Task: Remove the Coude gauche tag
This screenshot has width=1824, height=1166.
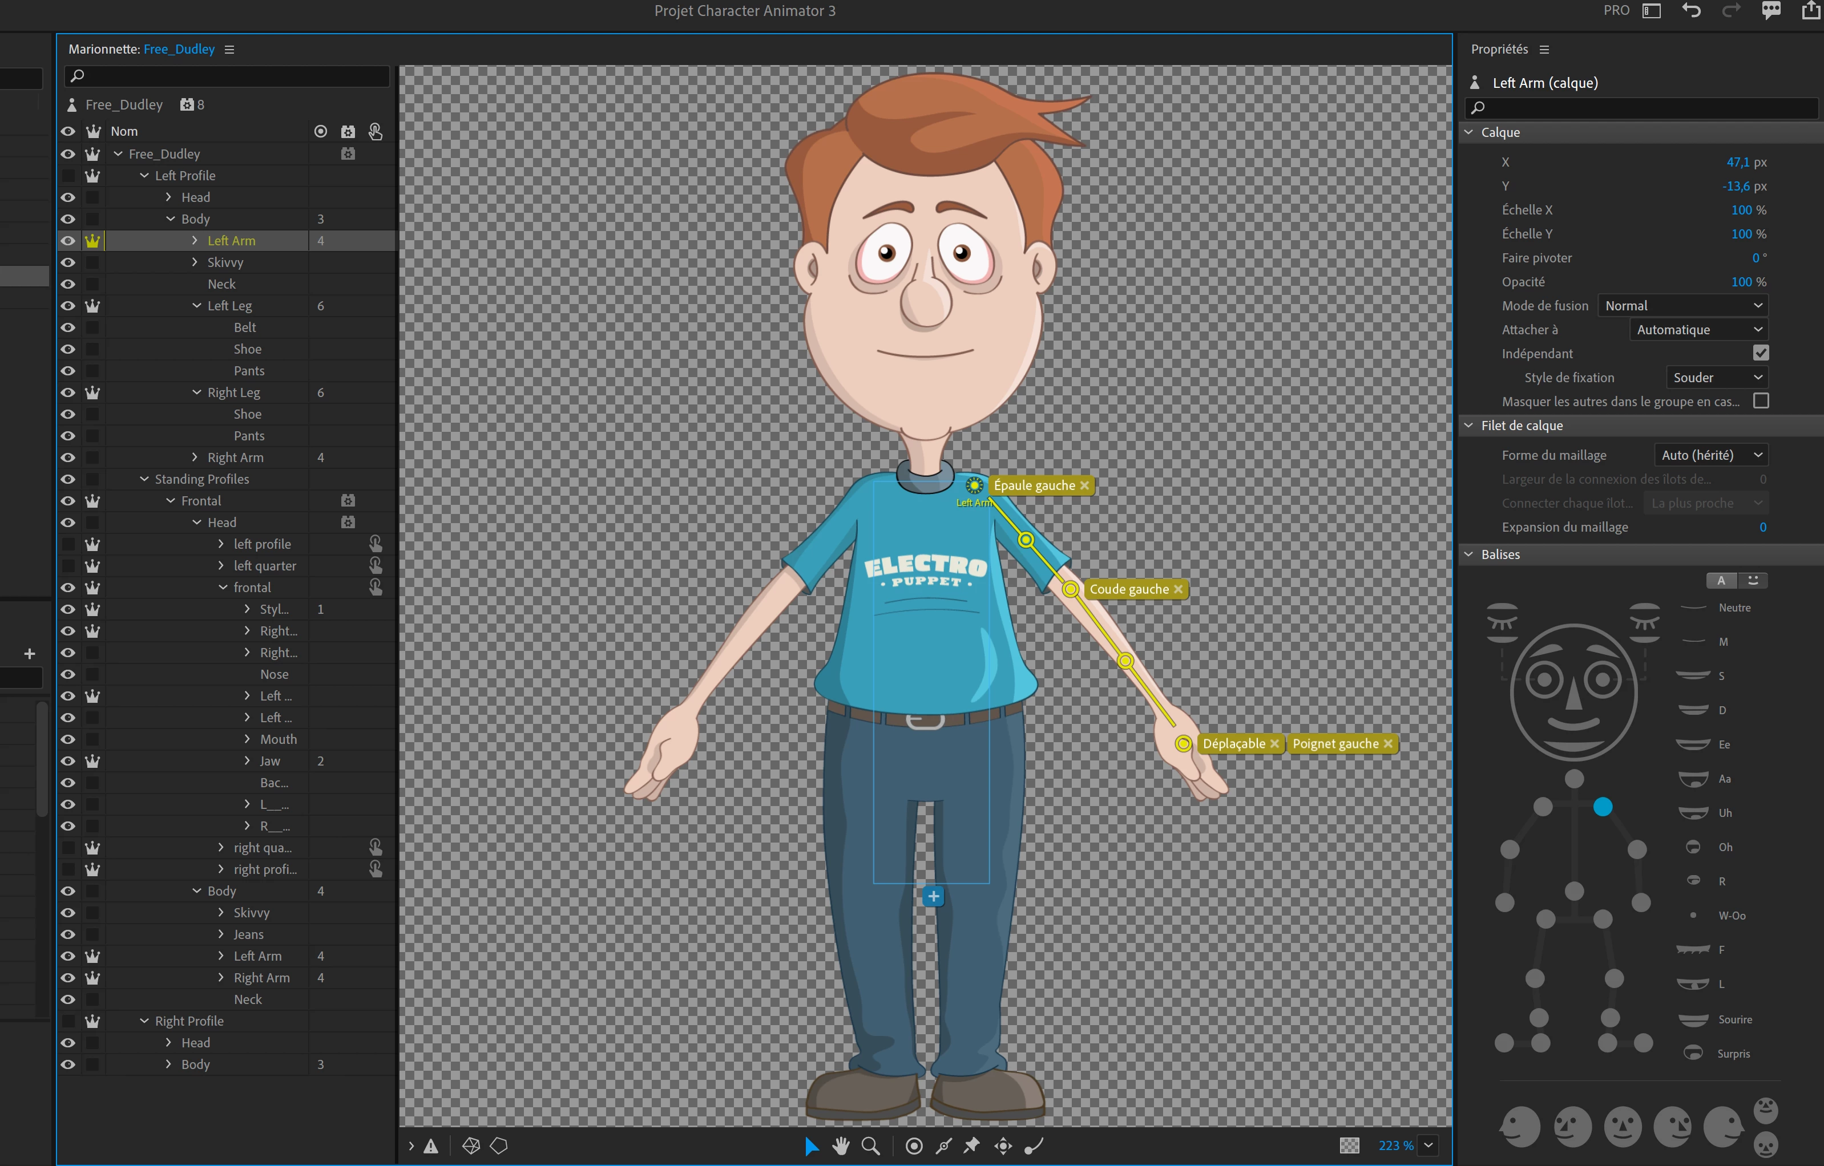Action: pos(1178,589)
